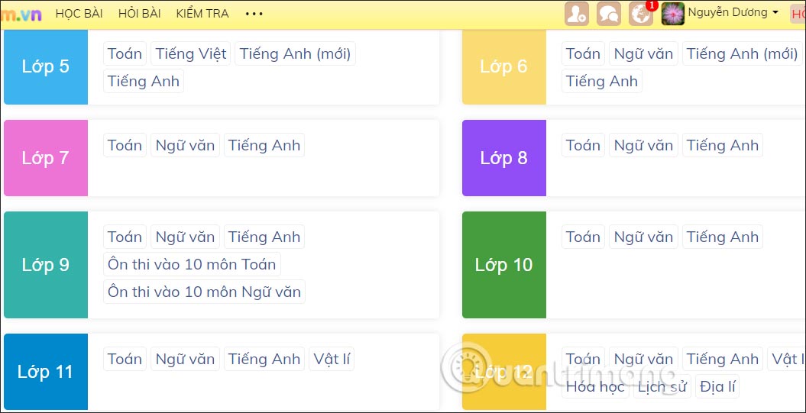Select the Lớp 10 green tile
This screenshot has width=806, height=413.
click(503, 265)
